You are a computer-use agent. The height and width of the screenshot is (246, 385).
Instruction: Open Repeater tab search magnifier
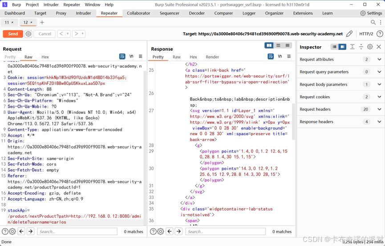click(373, 23)
